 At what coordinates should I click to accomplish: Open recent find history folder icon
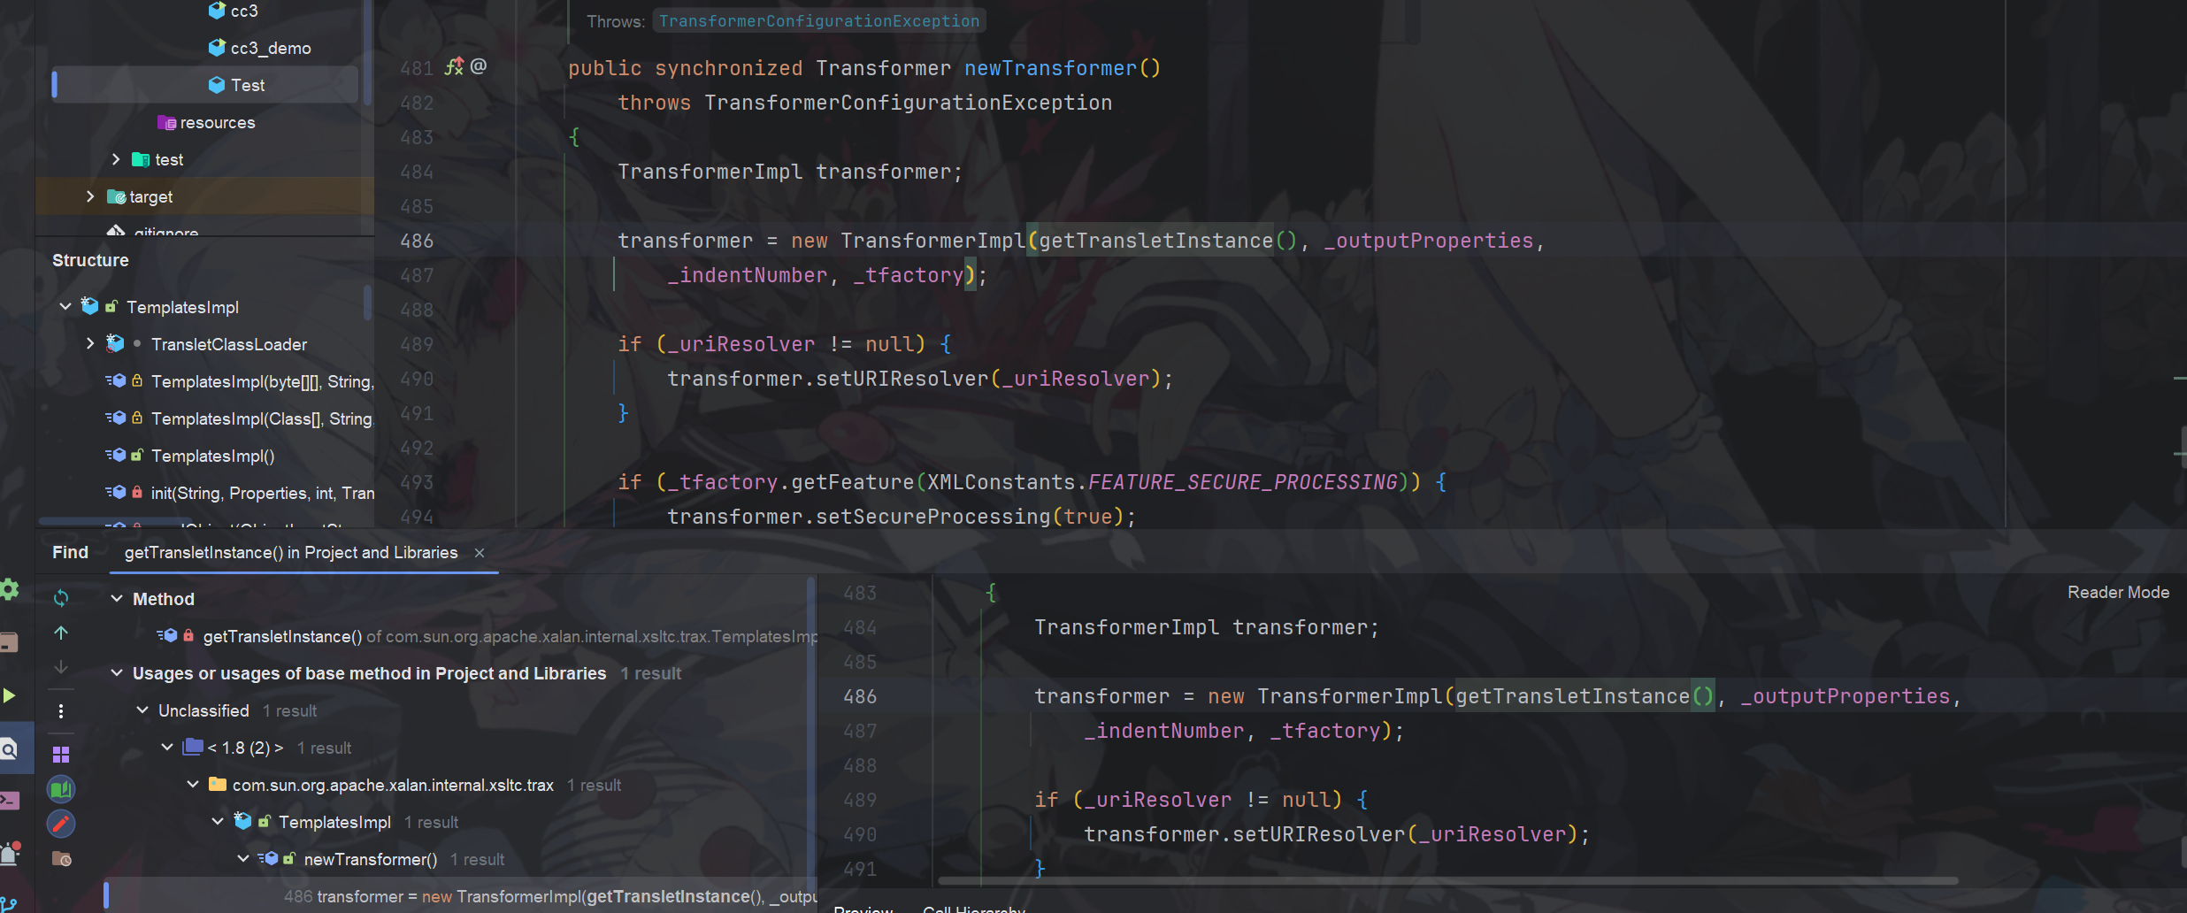(x=60, y=858)
